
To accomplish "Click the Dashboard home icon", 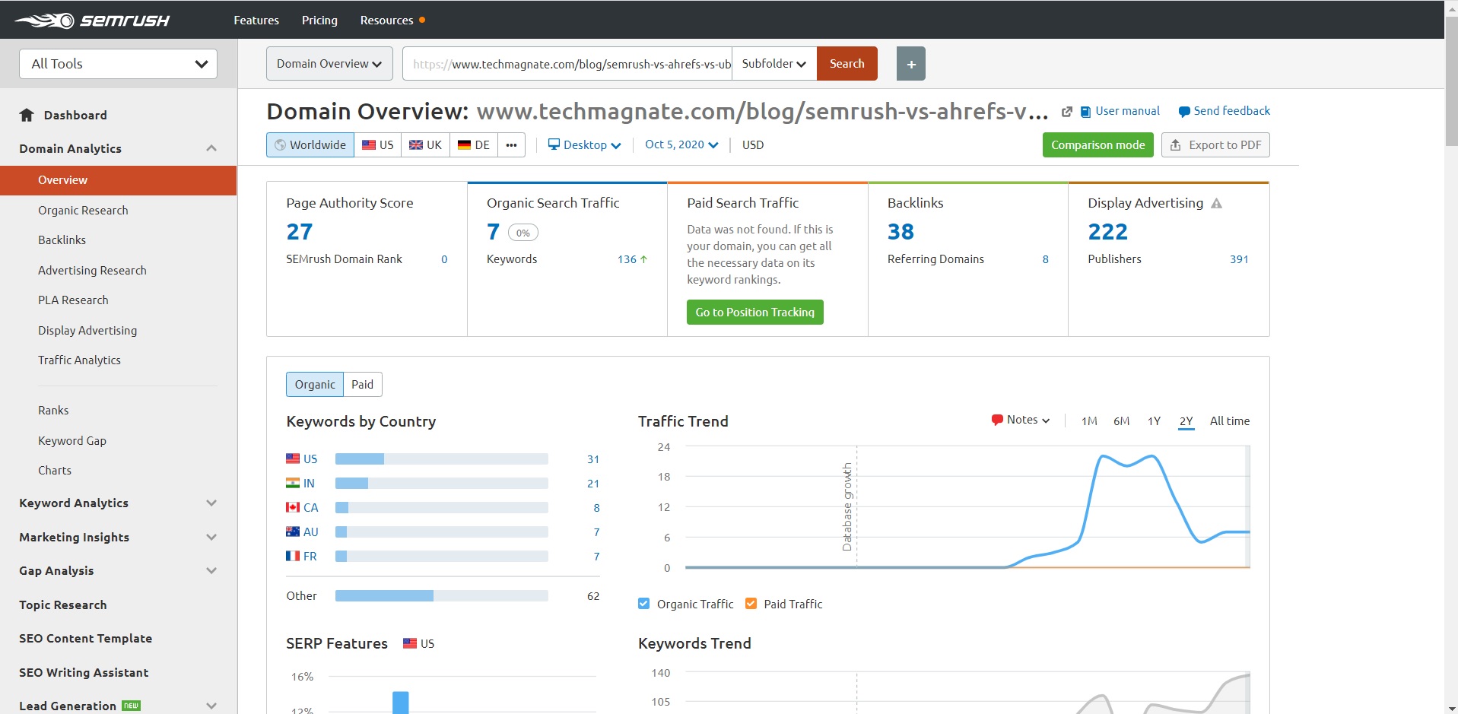I will pos(27,115).
